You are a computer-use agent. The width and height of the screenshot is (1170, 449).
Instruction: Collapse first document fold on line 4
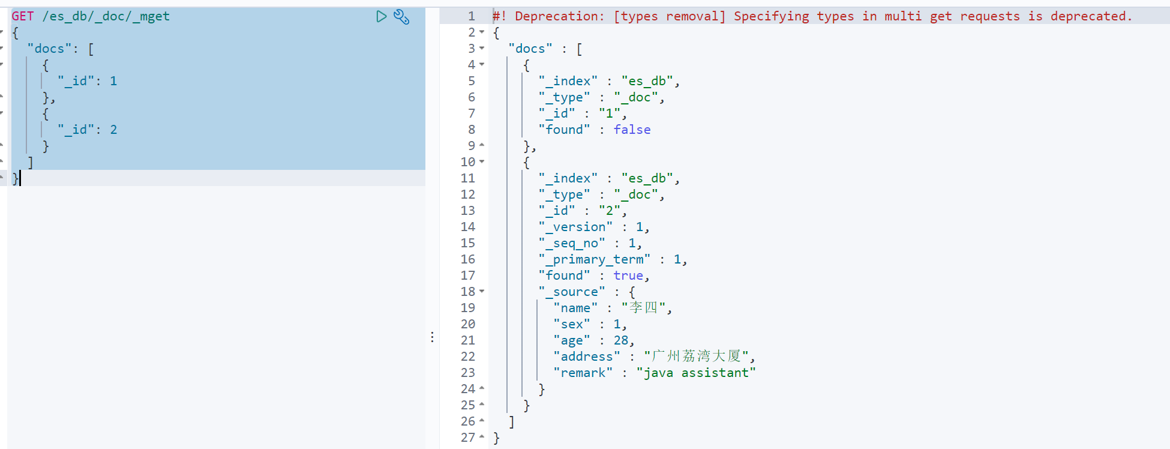(x=482, y=65)
